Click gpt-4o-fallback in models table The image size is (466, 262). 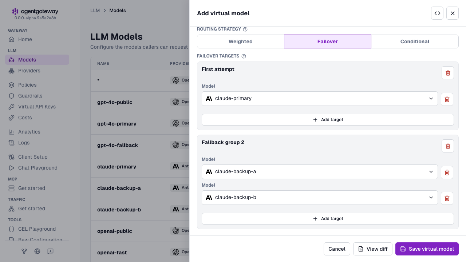(118, 145)
